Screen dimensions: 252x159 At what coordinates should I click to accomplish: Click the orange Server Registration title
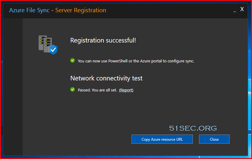(x=81, y=10)
